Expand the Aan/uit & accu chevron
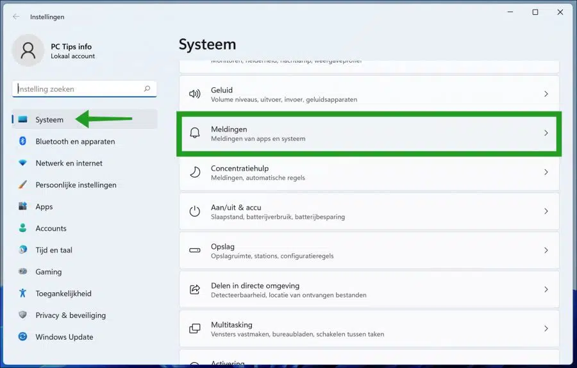 click(x=546, y=211)
